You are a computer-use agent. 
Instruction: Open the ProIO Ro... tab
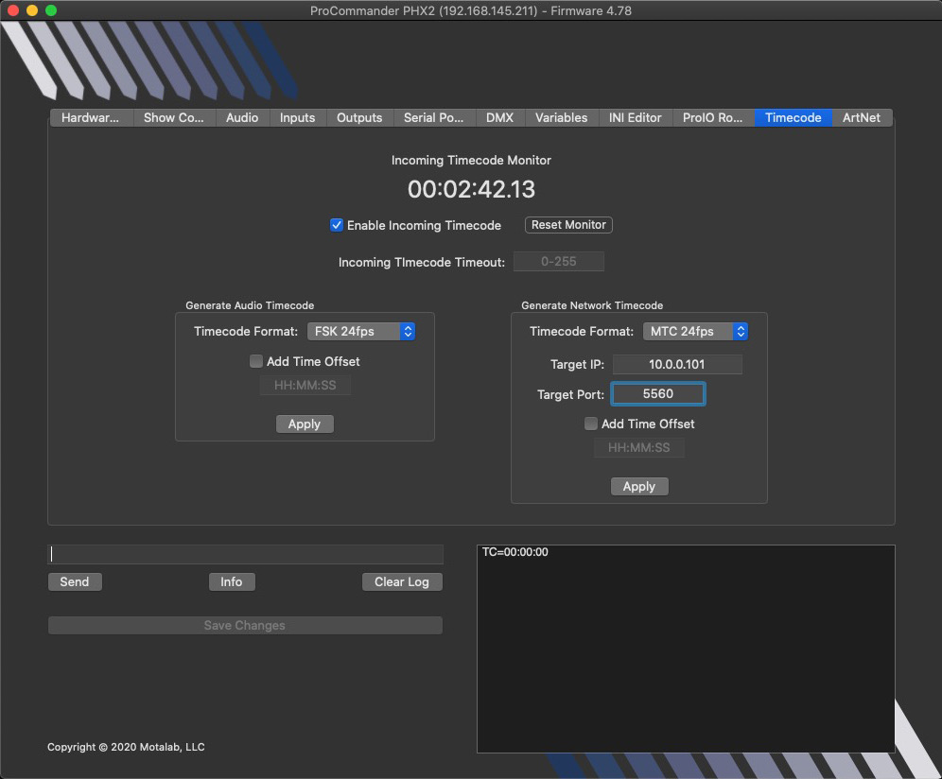tap(712, 118)
